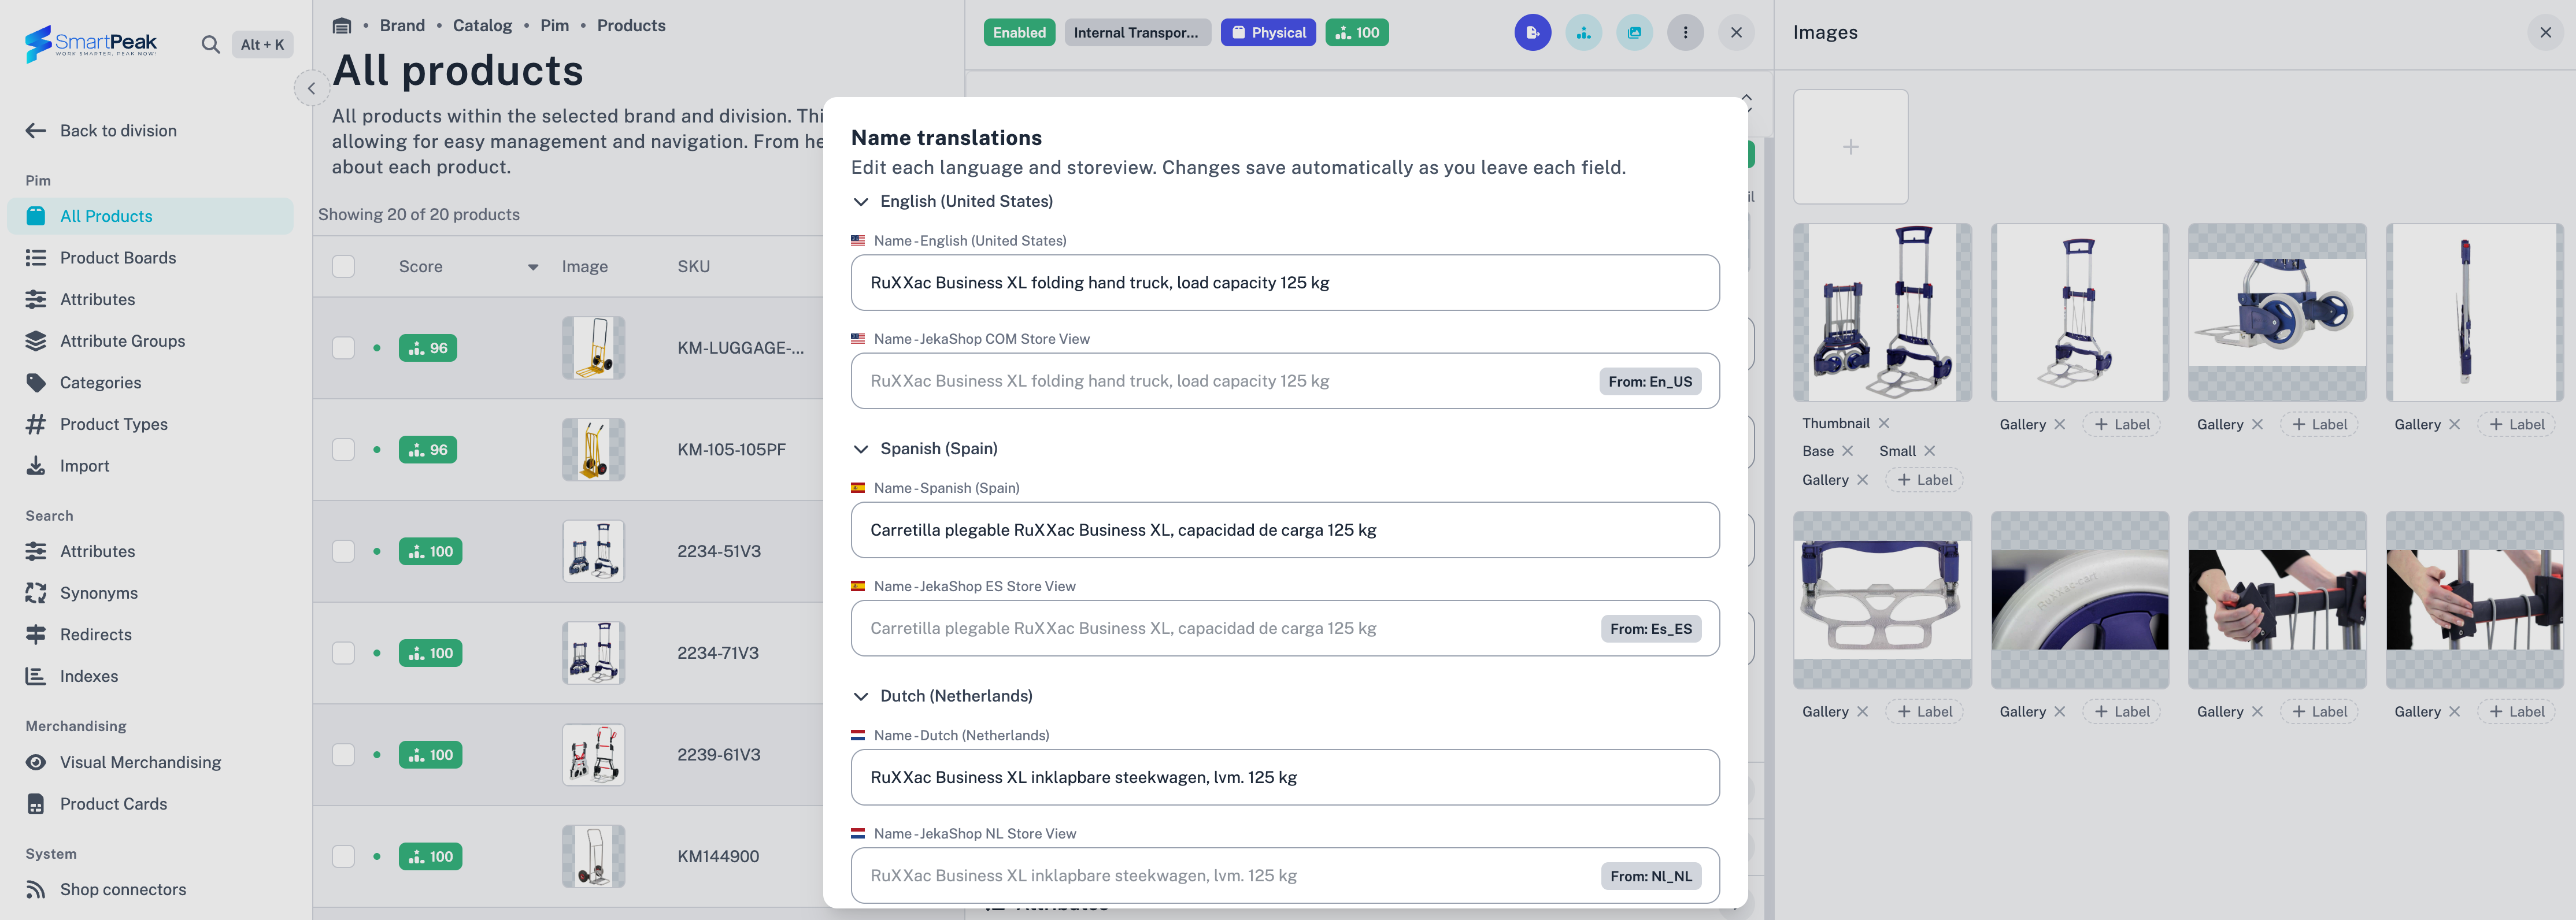Screen dimensions: 2576x920
Task: Click the Name-Dutch (Netherlands) input field
Action: 1285,777
